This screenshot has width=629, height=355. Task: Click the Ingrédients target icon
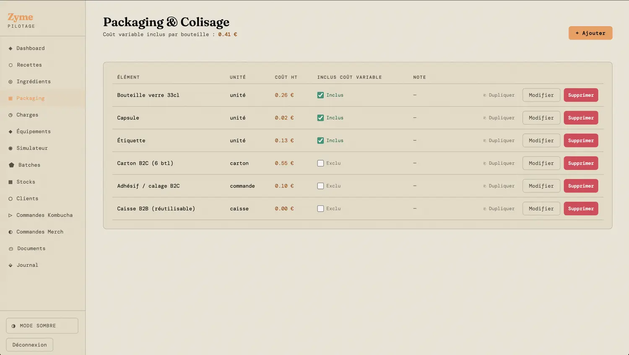(10, 82)
